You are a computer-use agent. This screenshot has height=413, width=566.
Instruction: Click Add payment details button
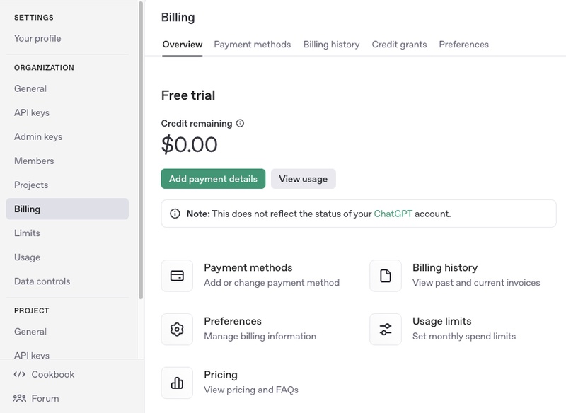tap(213, 179)
